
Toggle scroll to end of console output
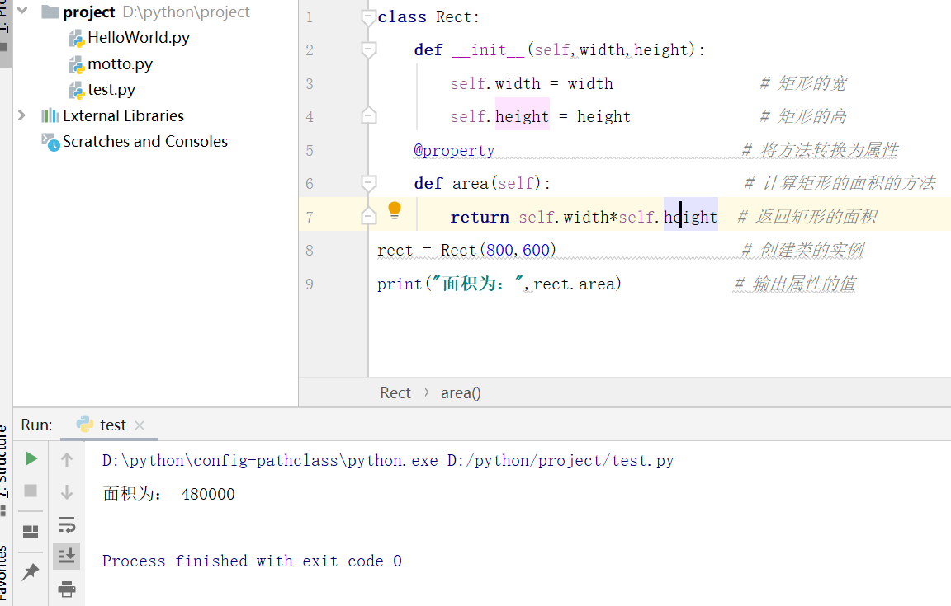click(x=67, y=556)
